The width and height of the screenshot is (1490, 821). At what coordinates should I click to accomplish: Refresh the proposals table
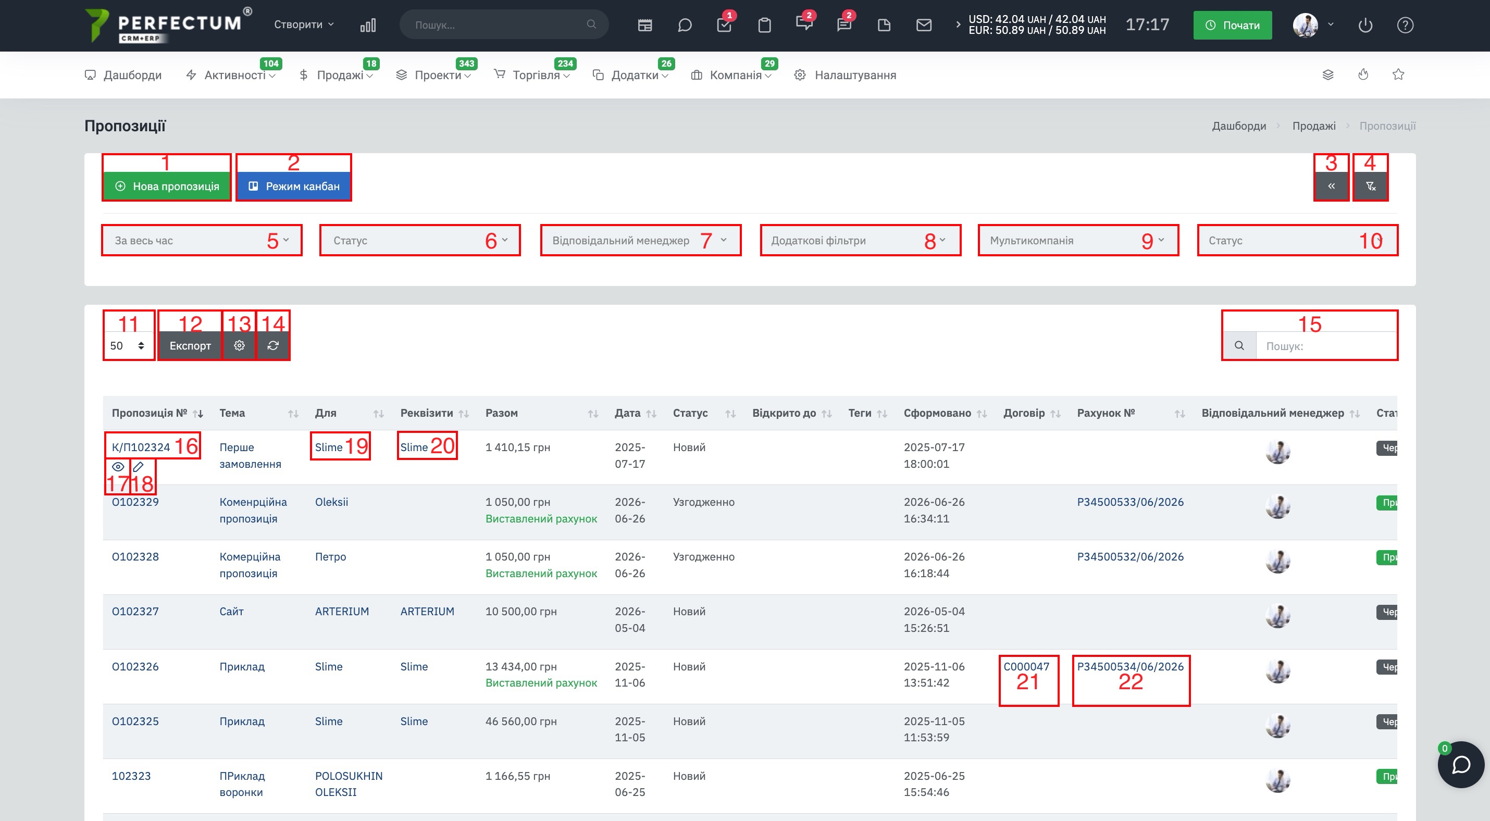[x=273, y=345]
